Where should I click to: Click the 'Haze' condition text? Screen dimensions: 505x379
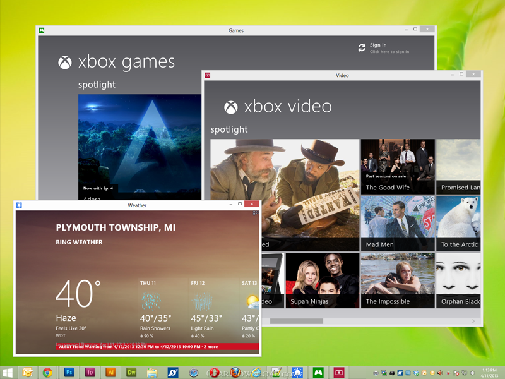pos(66,318)
